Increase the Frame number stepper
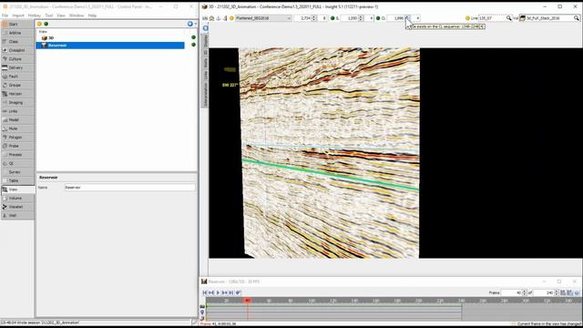Image resolution: width=583 pixels, height=328 pixels. (525, 292)
